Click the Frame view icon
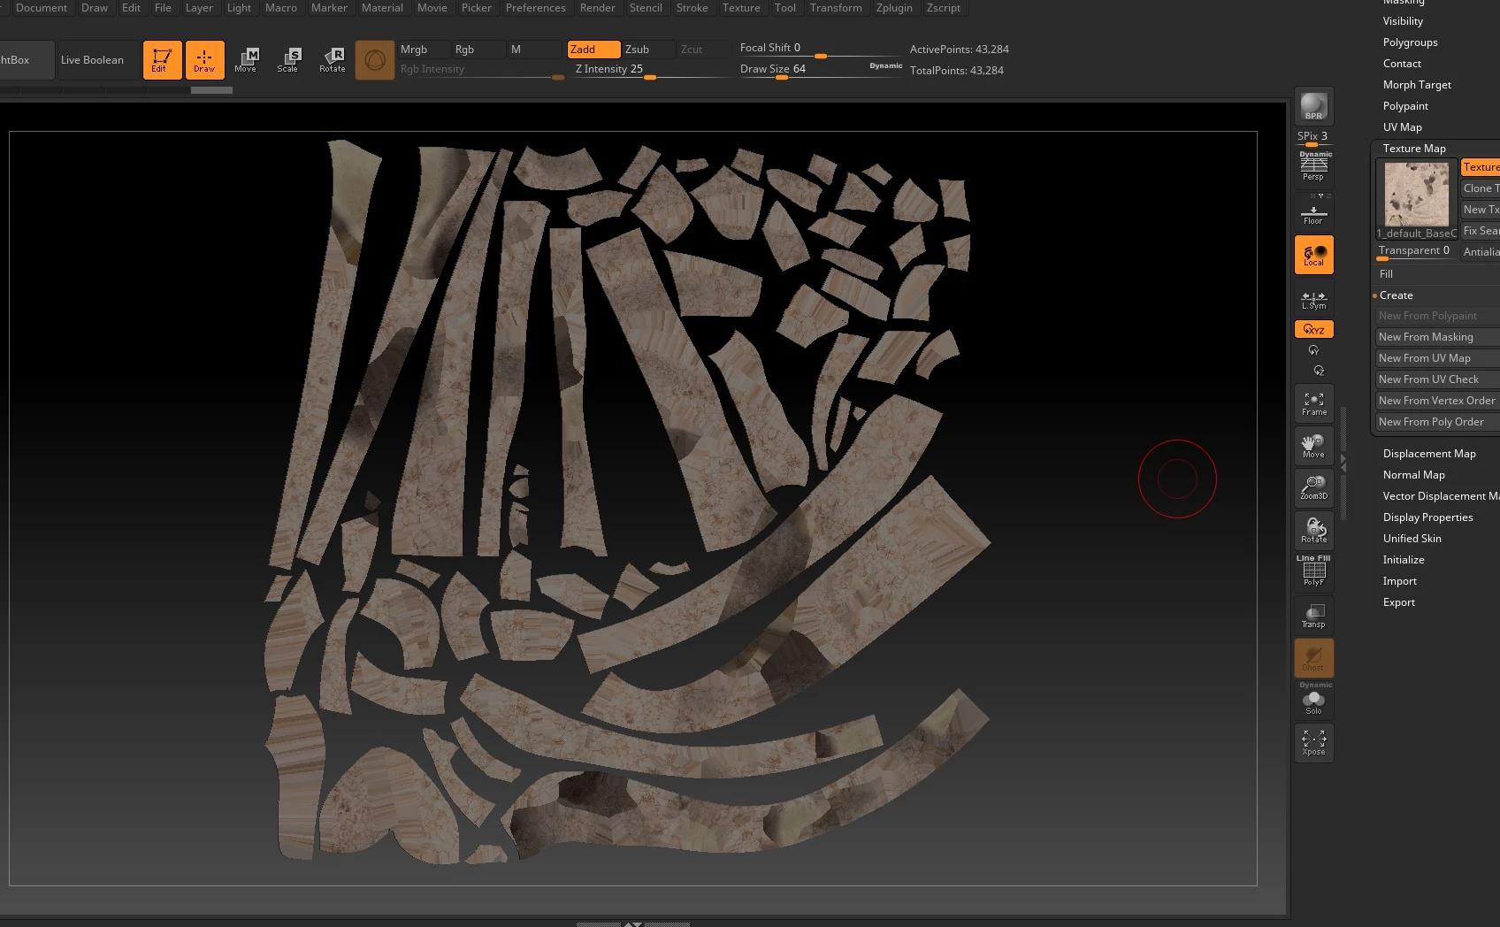 coord(1313,404)
